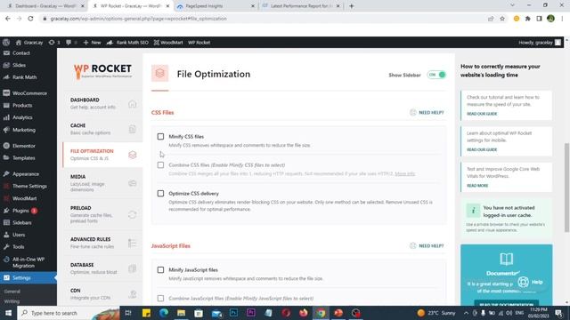
Task: Open WoodMart admin bar menu
Action: [168, 43]
